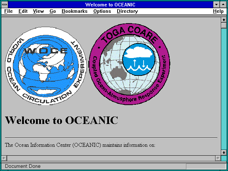Open the Edit menu
The width and height of the screenshot is (228, 171).
click(23, 11)
